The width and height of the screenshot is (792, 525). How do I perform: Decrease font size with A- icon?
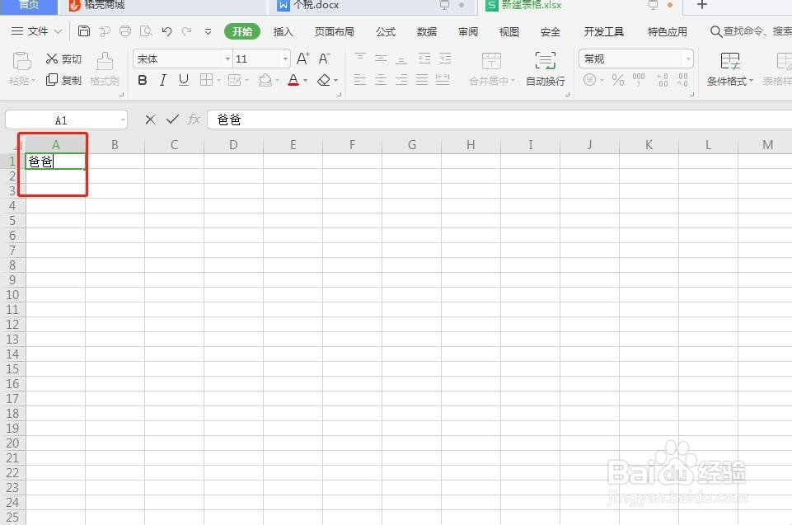tap(324, 59)
